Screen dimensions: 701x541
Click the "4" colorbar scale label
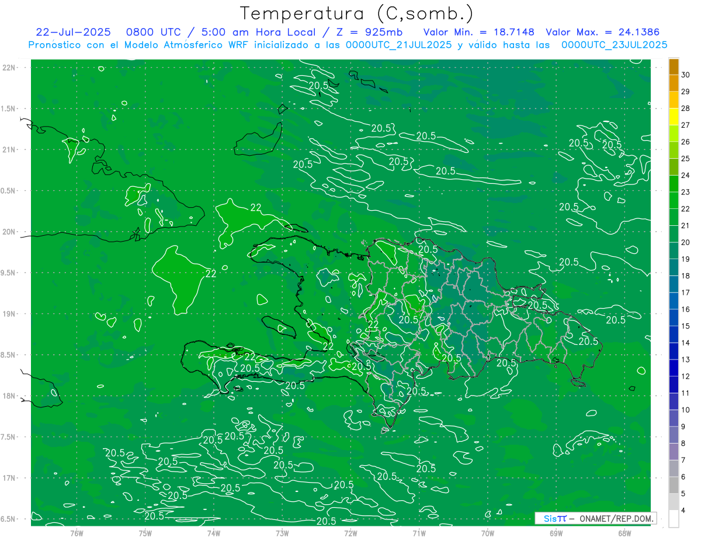[684, 511]
